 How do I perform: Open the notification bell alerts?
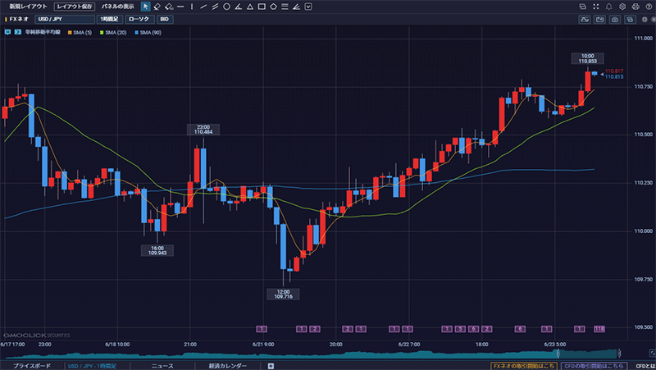tap(608, 6)
